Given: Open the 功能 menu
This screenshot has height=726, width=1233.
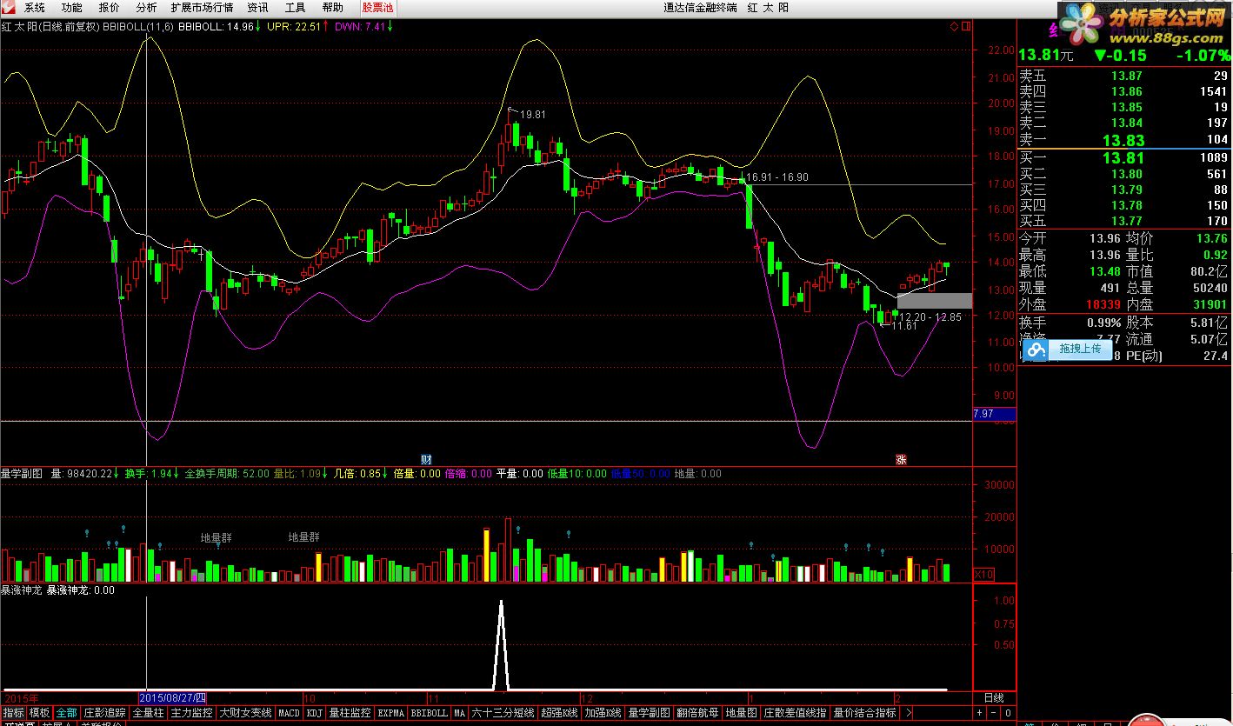Looking at the screenshot, I should 71,7.
